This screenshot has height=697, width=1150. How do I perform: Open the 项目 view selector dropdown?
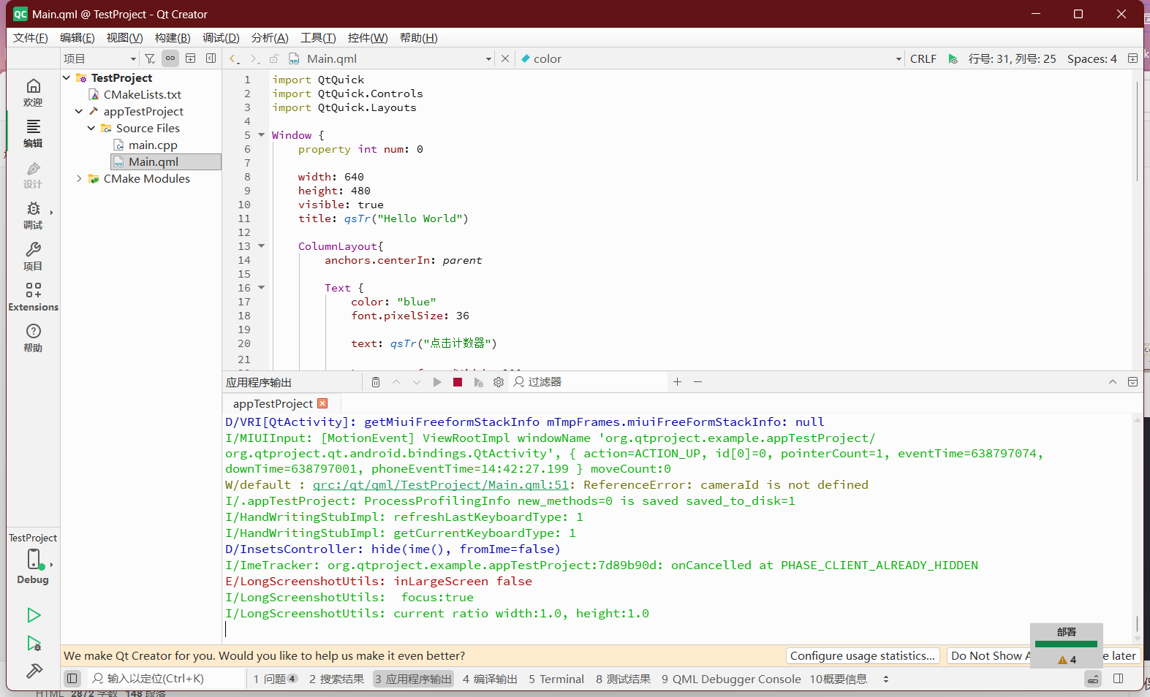click(x=100, y=58)
